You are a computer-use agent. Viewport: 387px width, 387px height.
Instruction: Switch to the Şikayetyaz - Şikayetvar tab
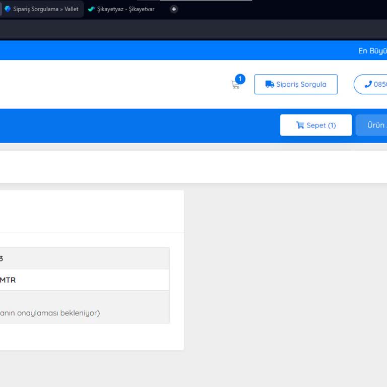tap(125, 9)
